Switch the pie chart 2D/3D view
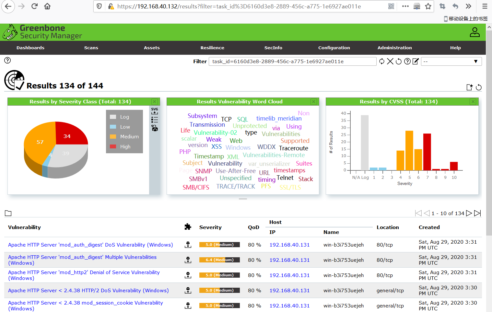The height and width of the screenshot is (312, 492). 155,128
